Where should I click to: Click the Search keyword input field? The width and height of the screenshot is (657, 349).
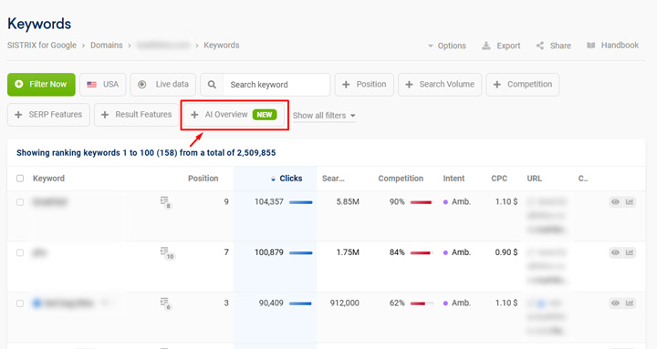click(277, 85)
